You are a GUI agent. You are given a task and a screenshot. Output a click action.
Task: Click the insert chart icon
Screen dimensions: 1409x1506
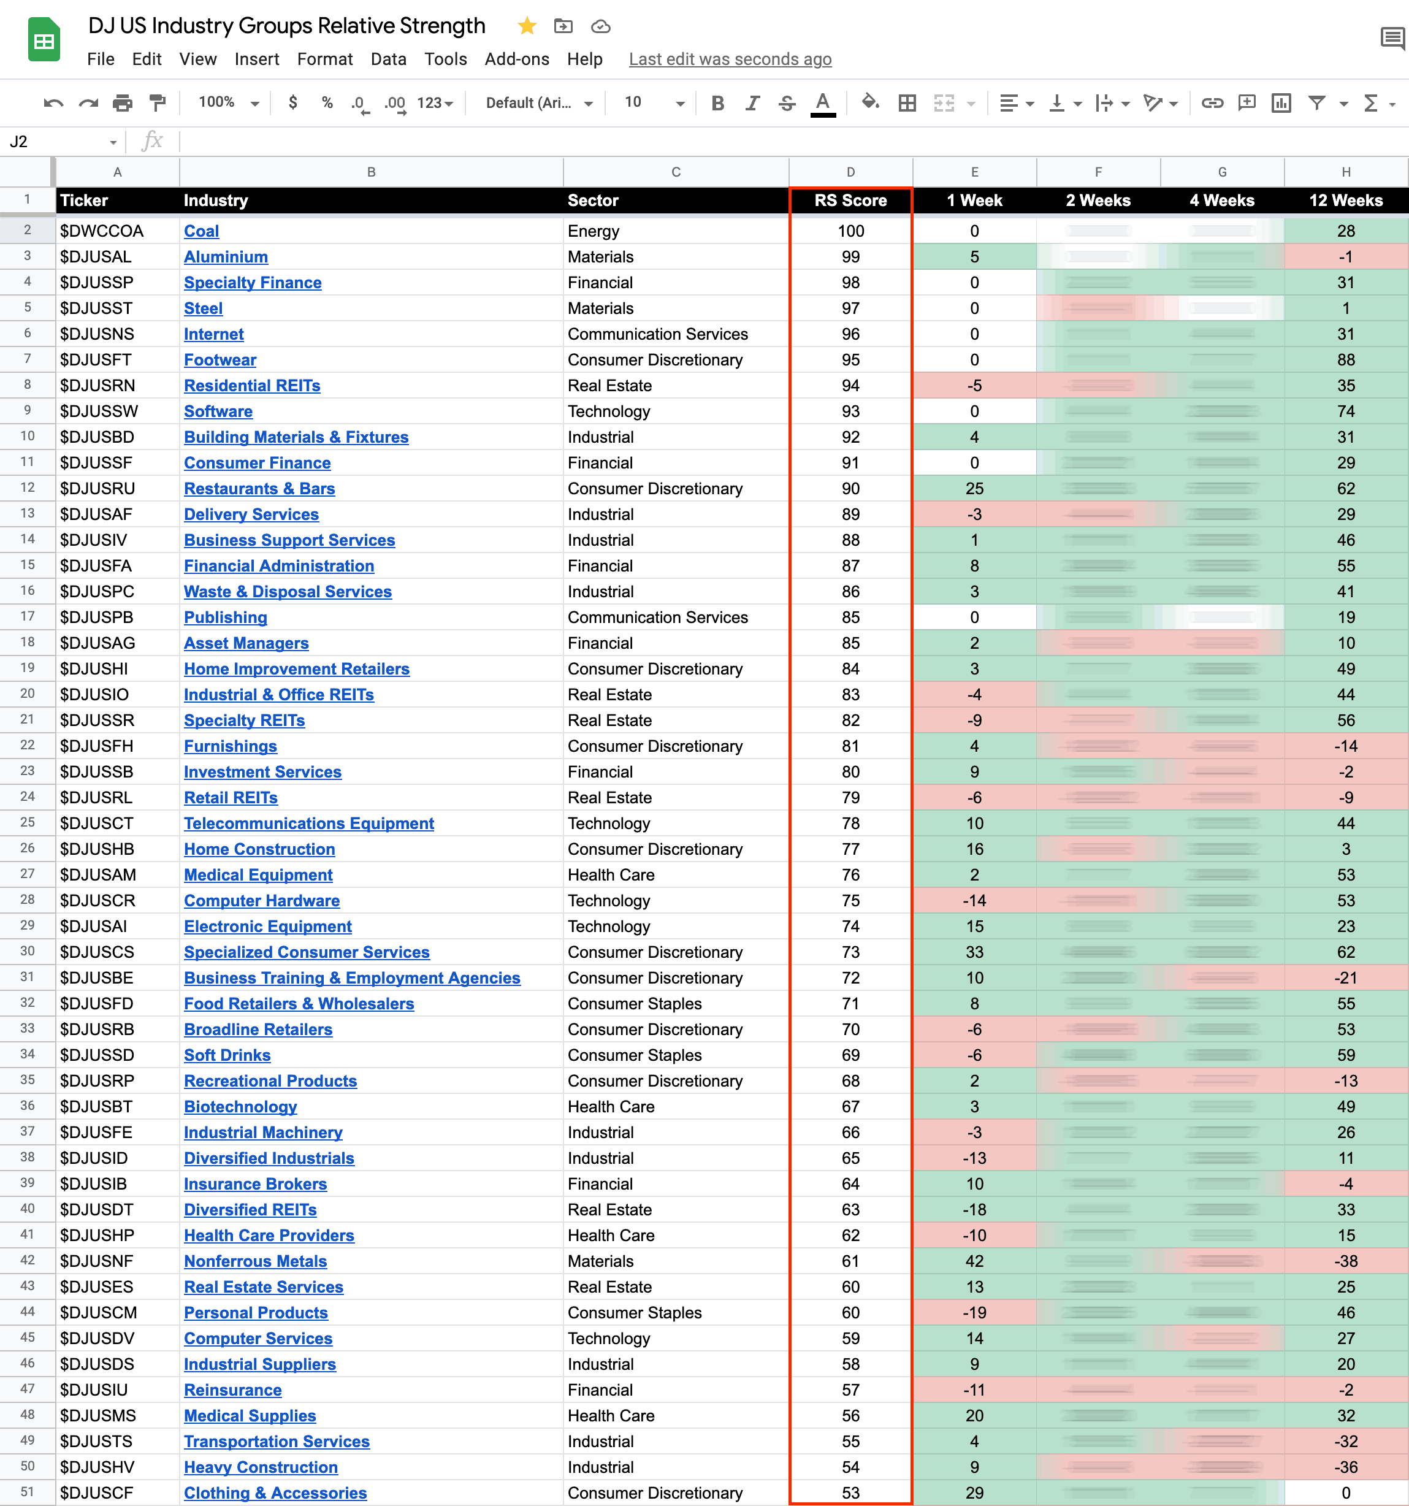point(1281,103)
